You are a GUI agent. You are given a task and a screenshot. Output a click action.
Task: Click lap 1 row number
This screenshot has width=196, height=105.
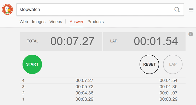pos(23,99)
